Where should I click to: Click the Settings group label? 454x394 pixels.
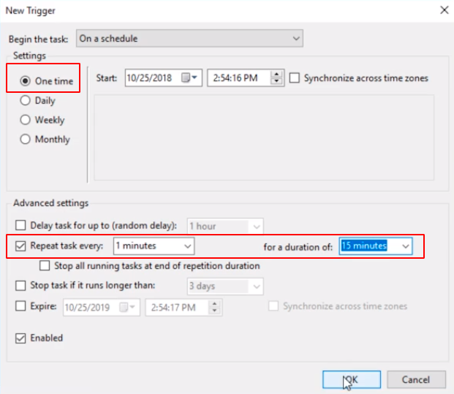tap(29, 56)
